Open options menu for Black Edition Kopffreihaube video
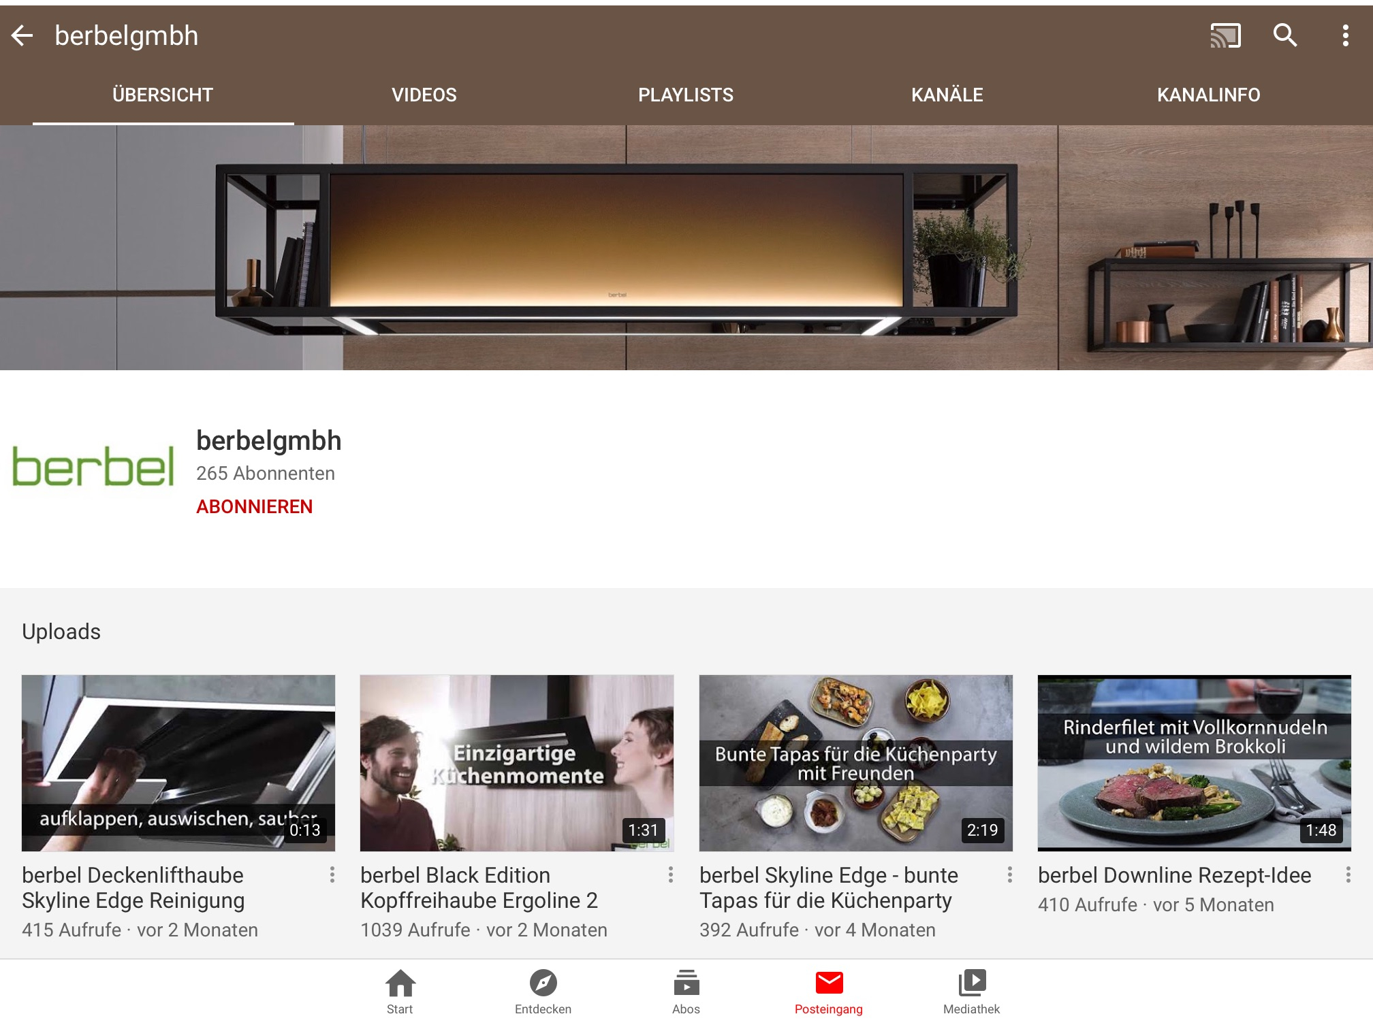The image size is (1373, 1029). [671, 875]
